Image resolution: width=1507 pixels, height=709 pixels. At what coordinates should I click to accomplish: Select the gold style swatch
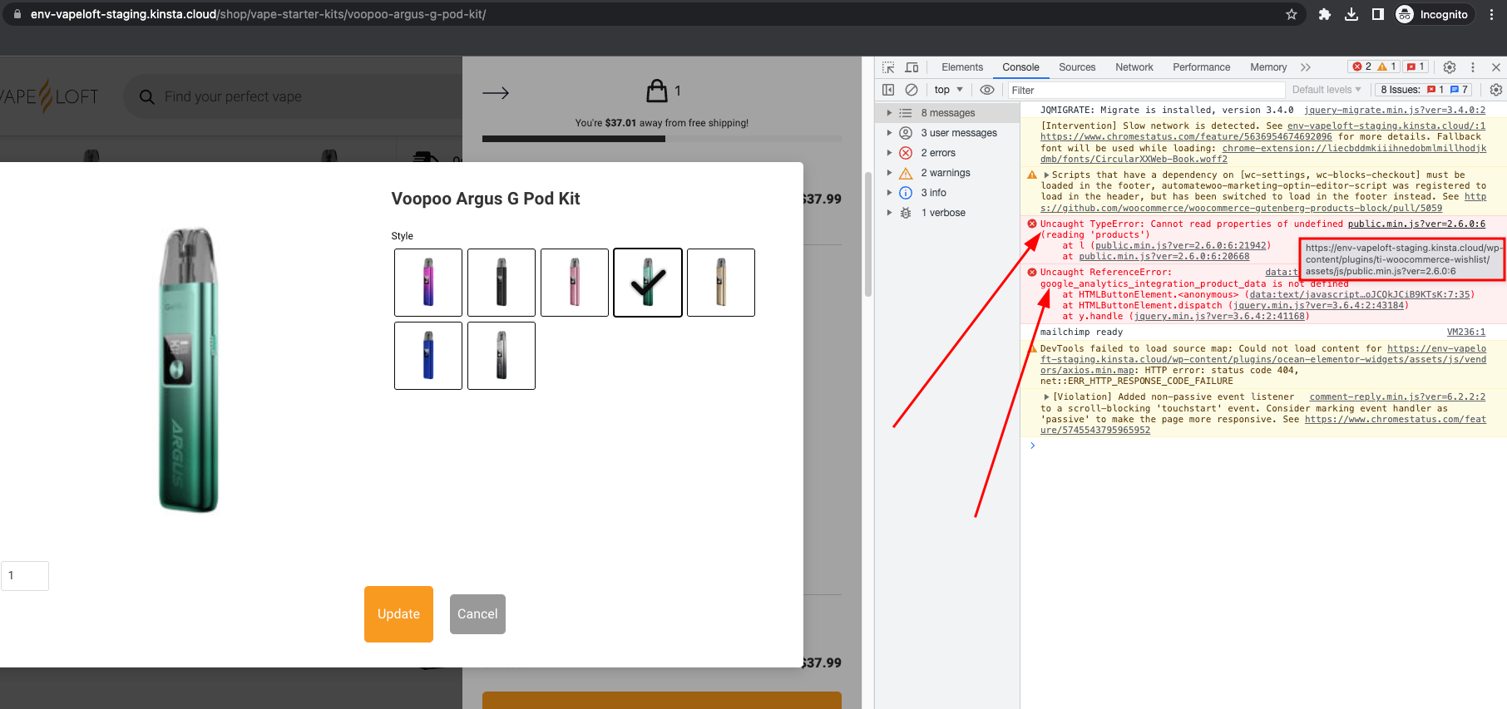click(x=721, y=283)
